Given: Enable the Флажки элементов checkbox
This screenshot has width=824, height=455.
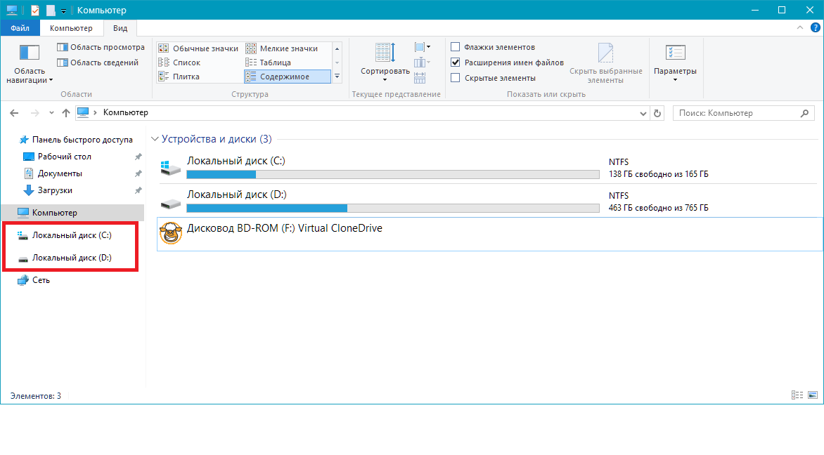Looking at the screenshot, I should pyautogui.click(x=456, y=47).
